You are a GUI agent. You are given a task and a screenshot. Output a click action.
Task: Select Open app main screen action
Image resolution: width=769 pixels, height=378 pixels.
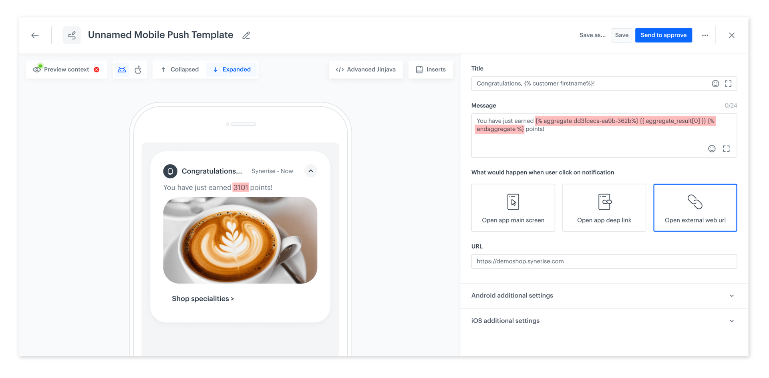513,208
